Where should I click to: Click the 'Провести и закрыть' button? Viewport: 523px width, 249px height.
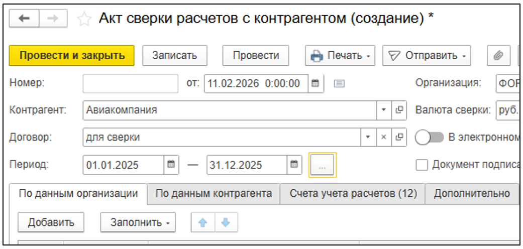(x=72, y=56)
